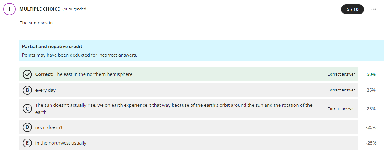384x151 pixels.
Task: Click 'The east in the northern hemisphere' answer text
Action: (x=93, y=74)
